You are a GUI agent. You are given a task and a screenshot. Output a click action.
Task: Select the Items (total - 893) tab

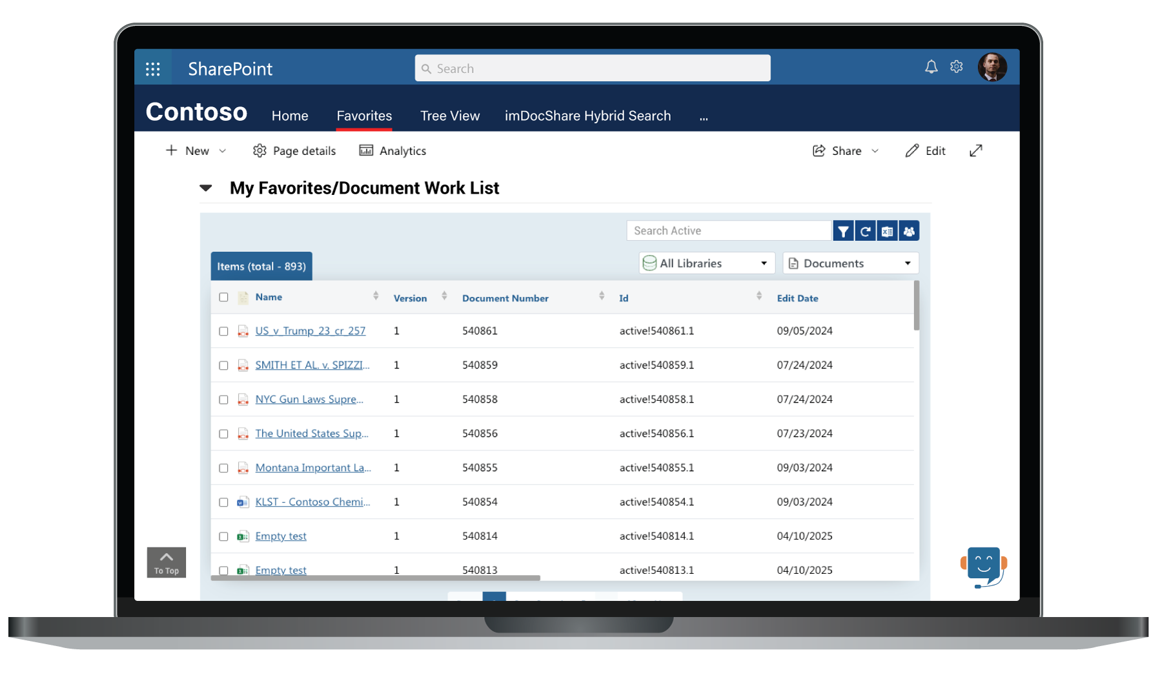pyautogui.click(x=261, y=267)
